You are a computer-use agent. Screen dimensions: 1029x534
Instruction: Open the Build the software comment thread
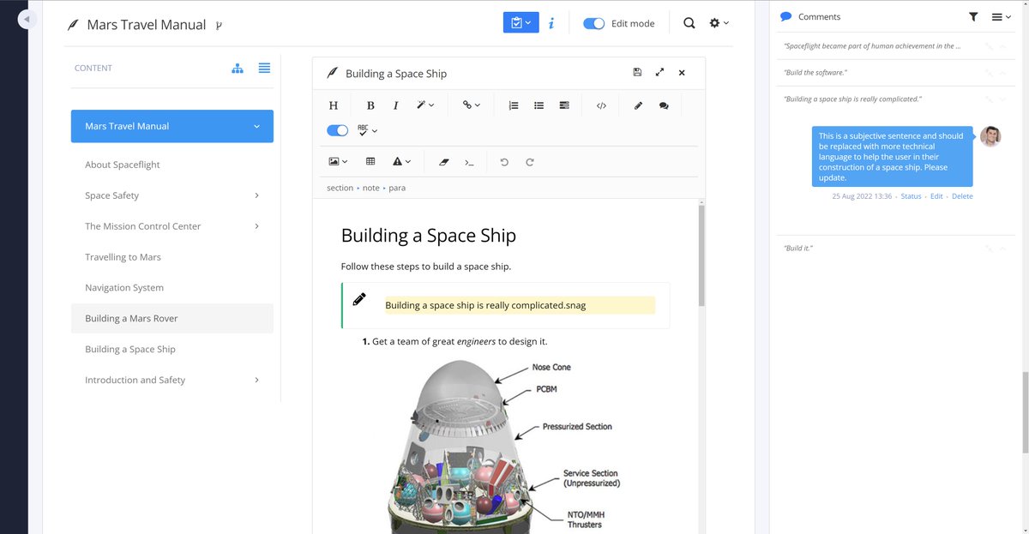815,73
